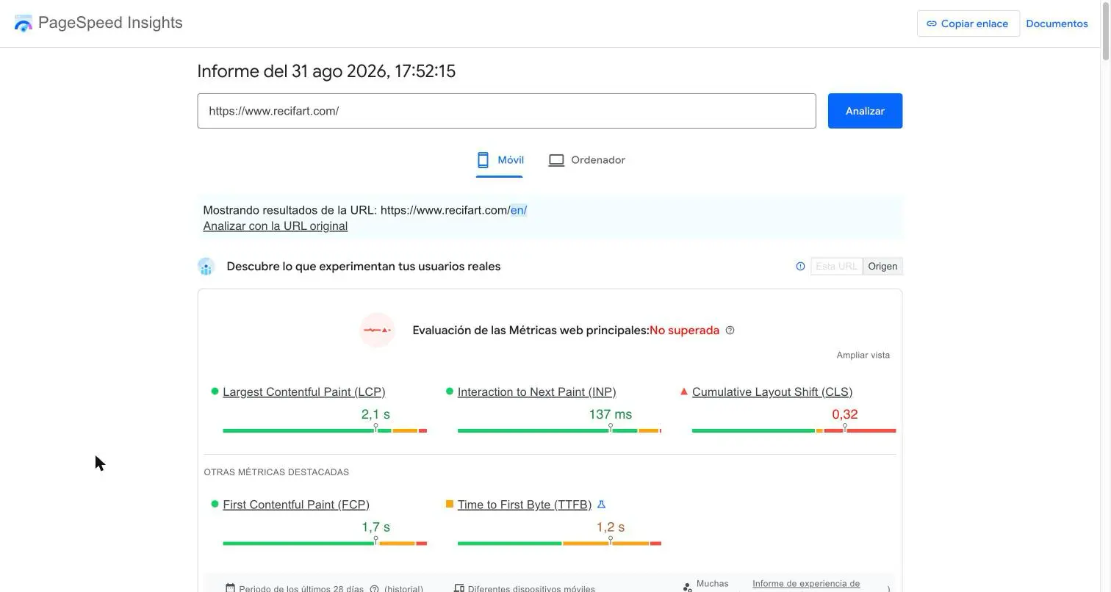Image resolution: width=1111 pixels, height=592 pixels.
Task: Click the CLS value 0,32
Action: [x=845, y=414]
